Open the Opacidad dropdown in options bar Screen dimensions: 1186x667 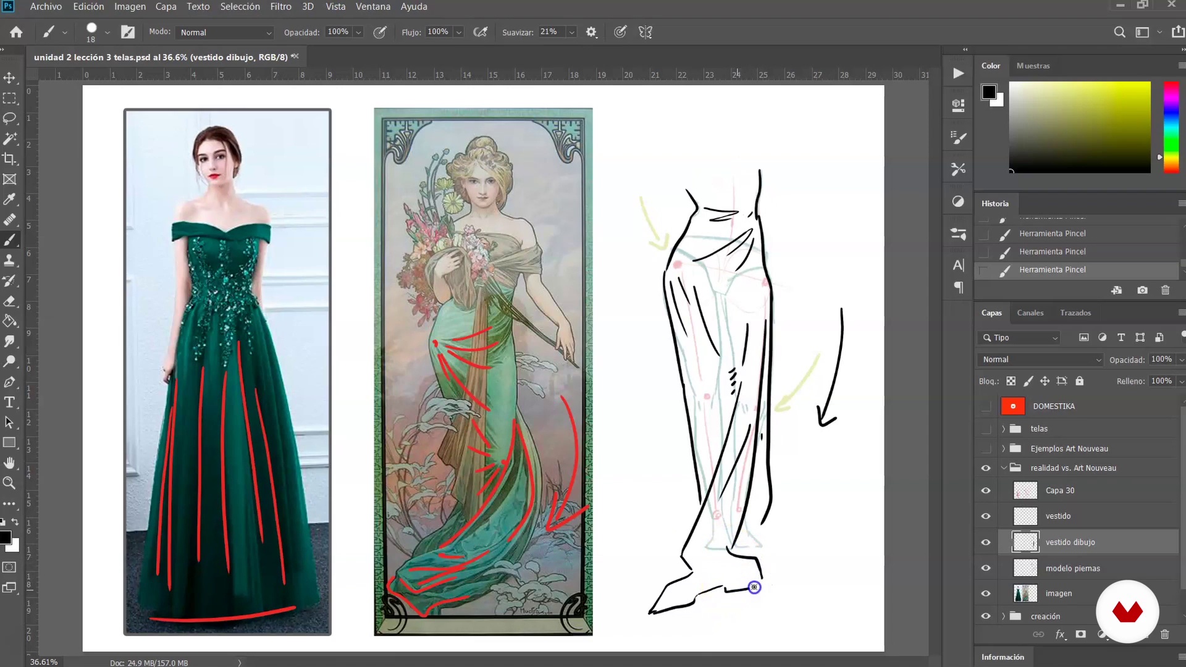[358, 32]
